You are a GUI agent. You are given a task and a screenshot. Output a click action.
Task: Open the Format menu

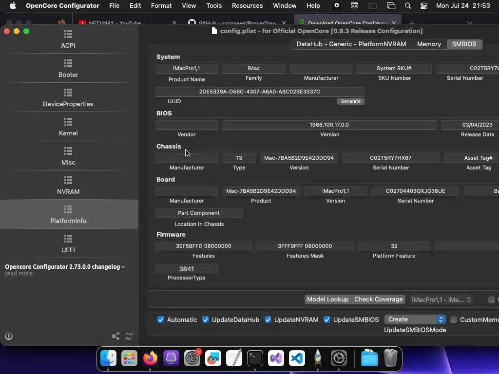161,6
